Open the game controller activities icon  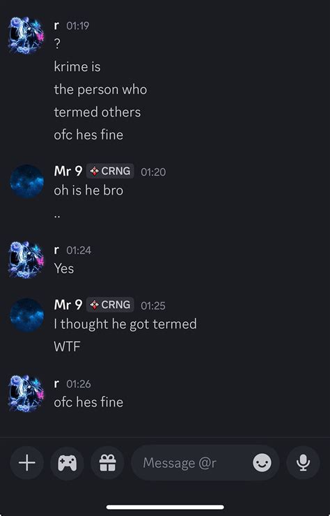(67, 463)
